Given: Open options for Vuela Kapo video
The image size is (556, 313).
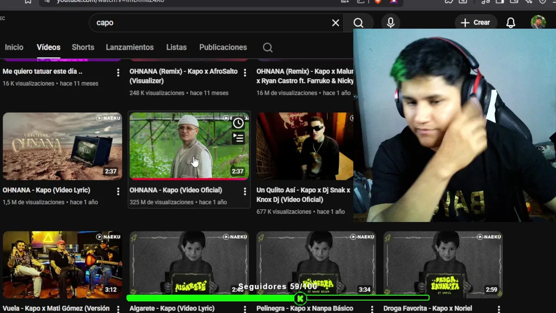Looking at the screenshot, I should point(118,309).
